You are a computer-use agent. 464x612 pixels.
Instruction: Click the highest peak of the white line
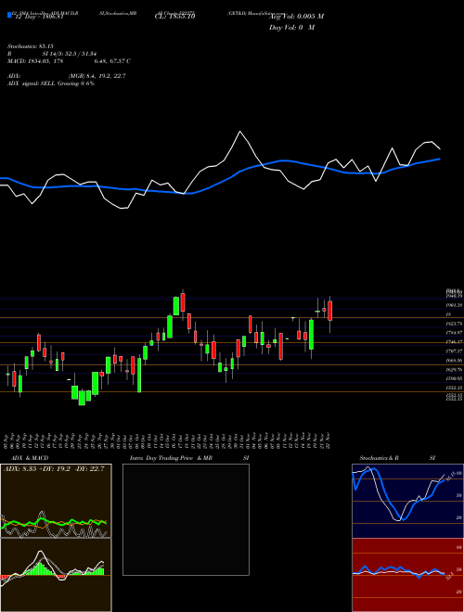coord(239,132)
